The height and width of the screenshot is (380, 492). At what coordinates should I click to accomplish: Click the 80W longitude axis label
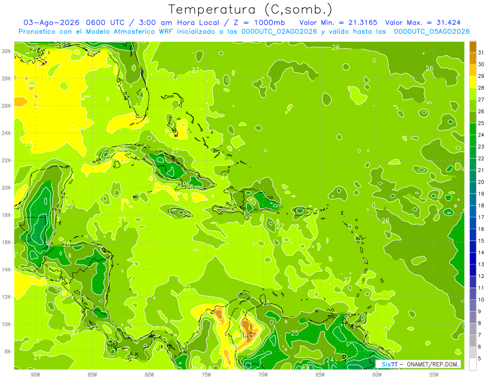point(149,375)
